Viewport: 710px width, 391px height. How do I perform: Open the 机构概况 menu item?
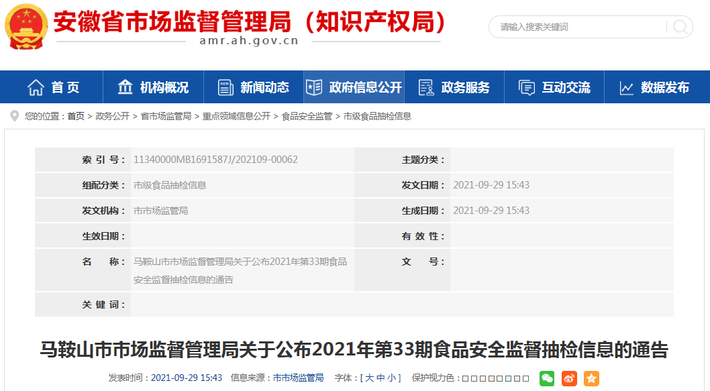[153, 87]
